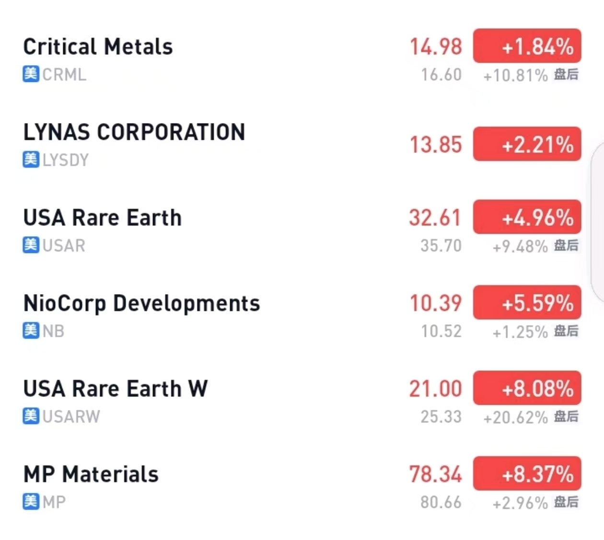Click the US market icon beside NB
Viewport: 604px width, 540px height.
(x=31, y=331)
